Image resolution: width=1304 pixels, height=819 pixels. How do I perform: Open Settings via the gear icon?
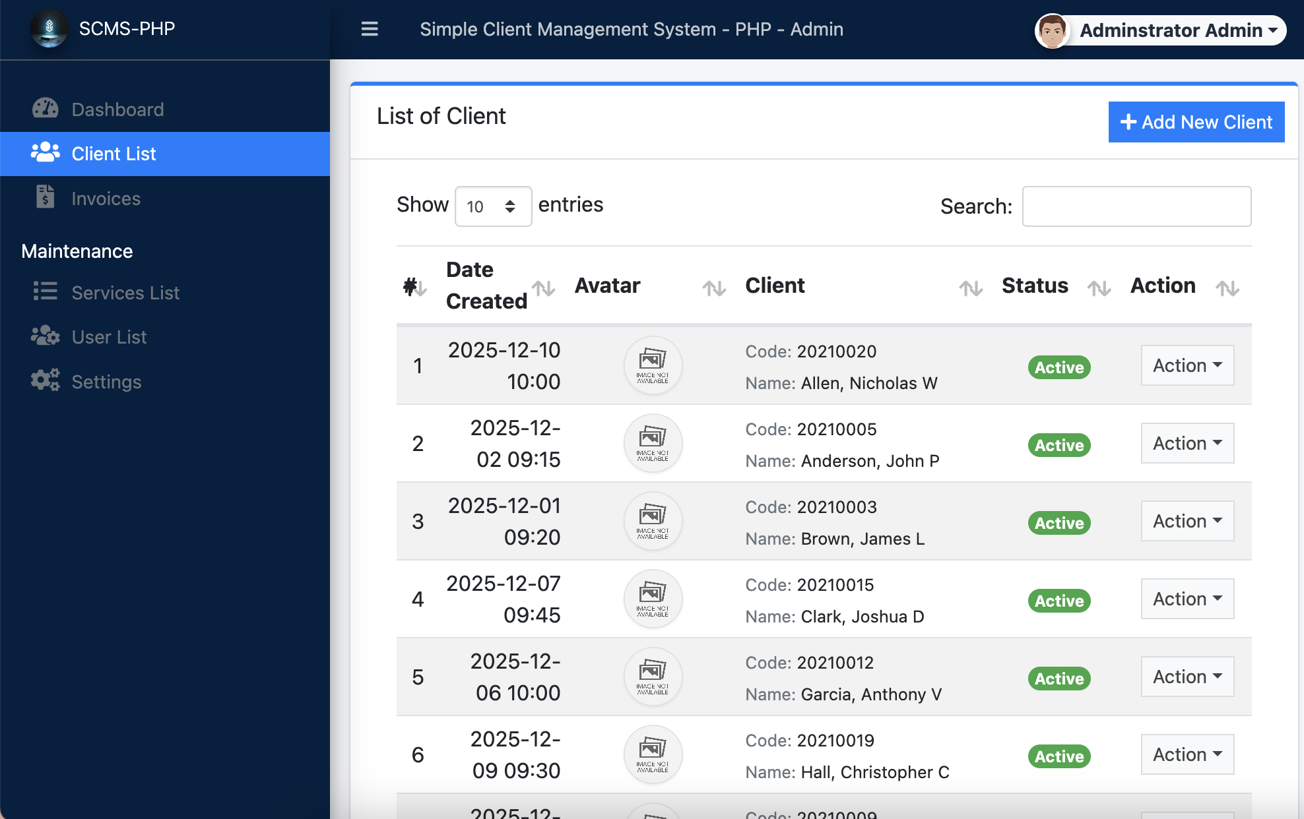pos(46,380)
